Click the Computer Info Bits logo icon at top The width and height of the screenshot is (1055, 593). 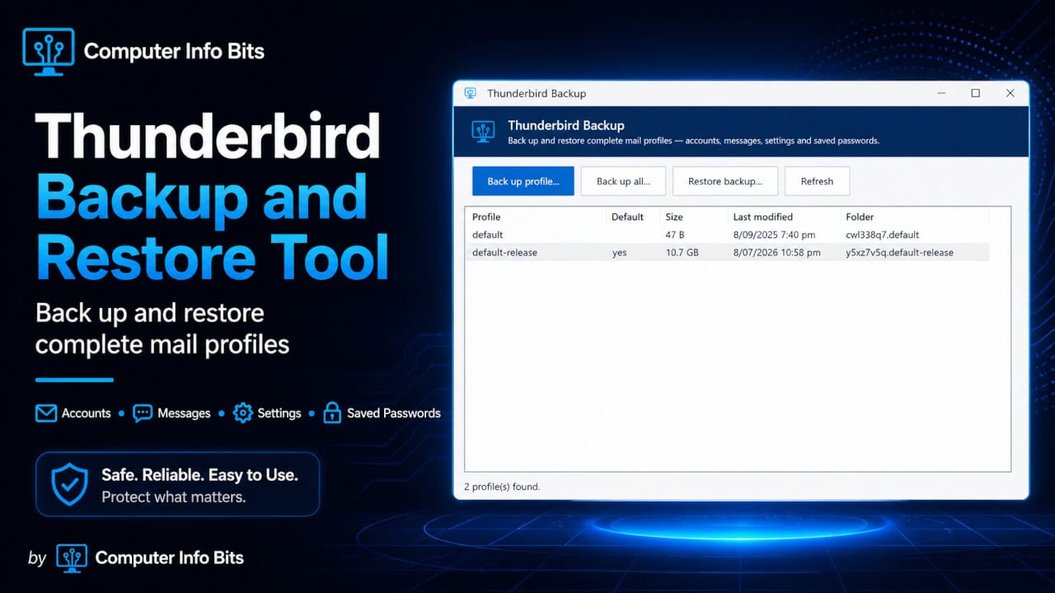(x=48, y=52)
